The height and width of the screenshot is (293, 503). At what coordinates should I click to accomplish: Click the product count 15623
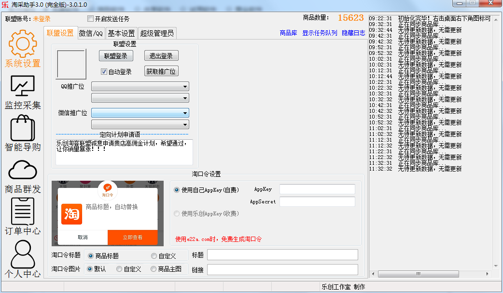coord(350,18)
